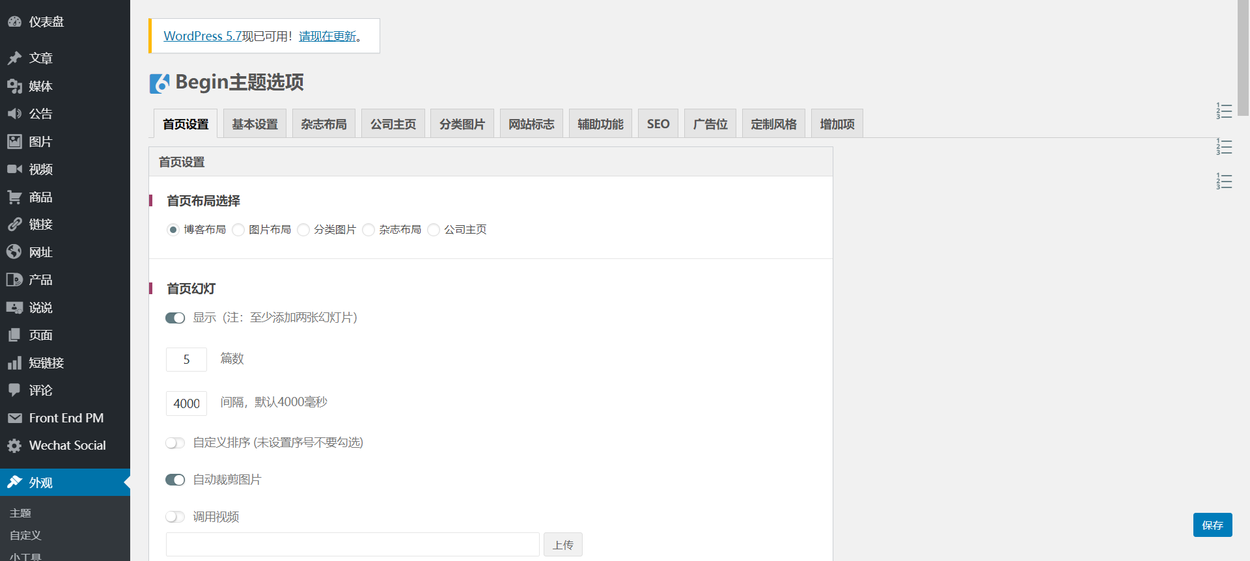Switch to the 首页设置 tab
This screenshot has width=1250, height=561.
tap(186, 124)
